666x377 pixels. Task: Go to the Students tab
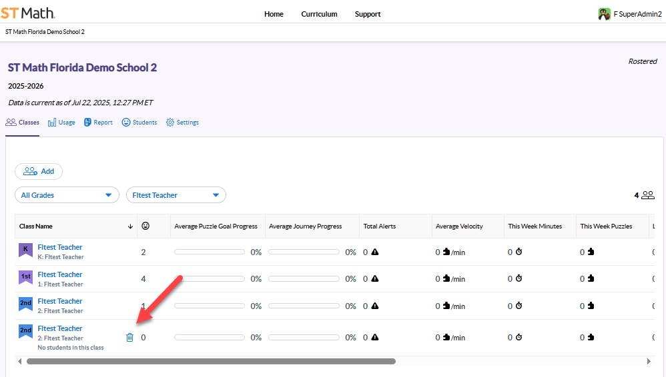click(139, 123)
